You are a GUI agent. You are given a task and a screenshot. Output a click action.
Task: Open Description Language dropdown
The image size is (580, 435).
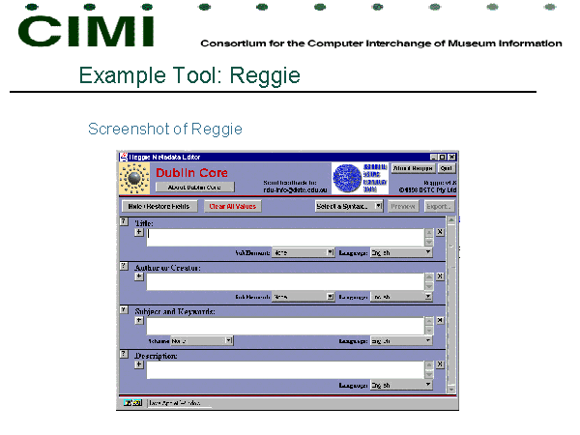coord(401,385)
